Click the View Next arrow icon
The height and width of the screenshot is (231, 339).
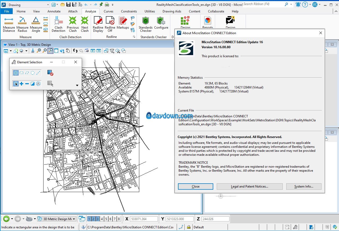point(99,51)
